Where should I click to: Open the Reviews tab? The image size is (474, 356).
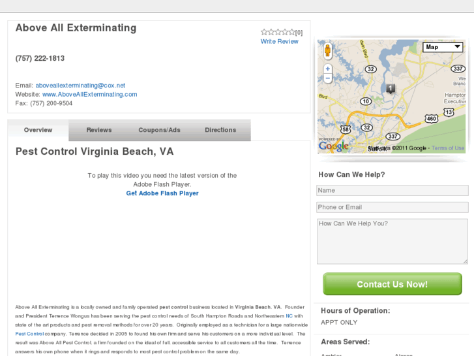(99, 130)
